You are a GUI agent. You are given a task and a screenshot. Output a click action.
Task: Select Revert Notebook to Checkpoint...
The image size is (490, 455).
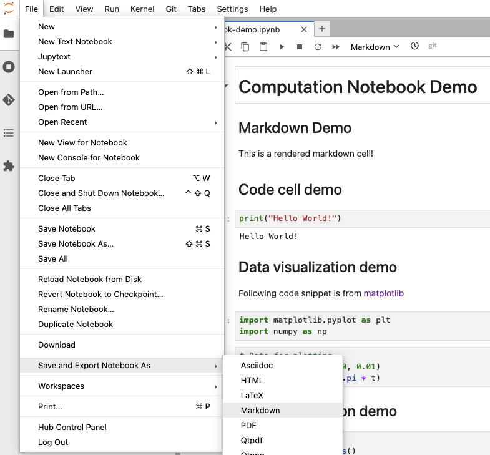[122, 295]
